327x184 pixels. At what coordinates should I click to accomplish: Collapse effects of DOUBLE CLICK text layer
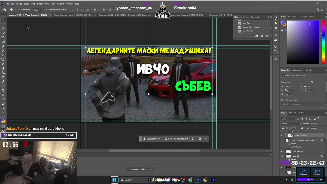(325, 140)
